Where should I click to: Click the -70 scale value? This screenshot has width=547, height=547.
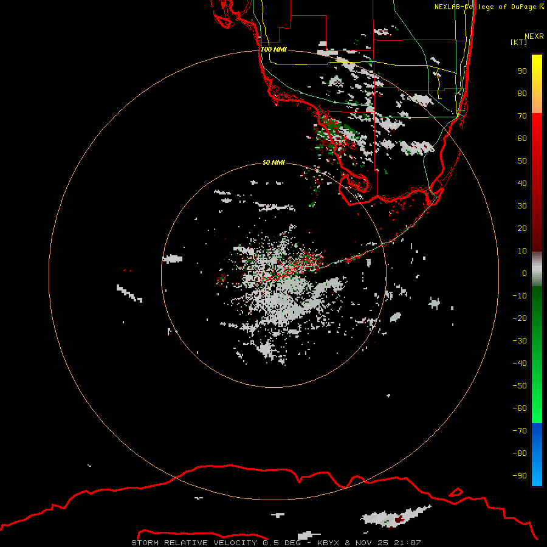tap(520, 431)
